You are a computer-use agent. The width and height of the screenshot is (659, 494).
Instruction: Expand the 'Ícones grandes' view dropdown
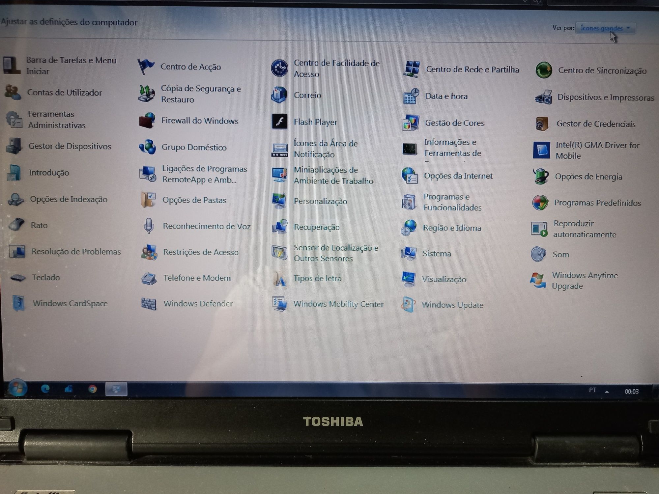(x=605, y=28)
